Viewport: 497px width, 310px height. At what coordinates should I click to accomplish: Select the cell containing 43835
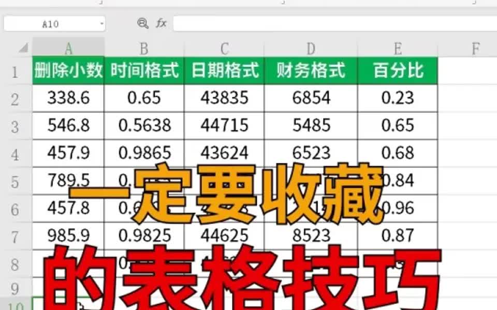(x=224, y=98)
